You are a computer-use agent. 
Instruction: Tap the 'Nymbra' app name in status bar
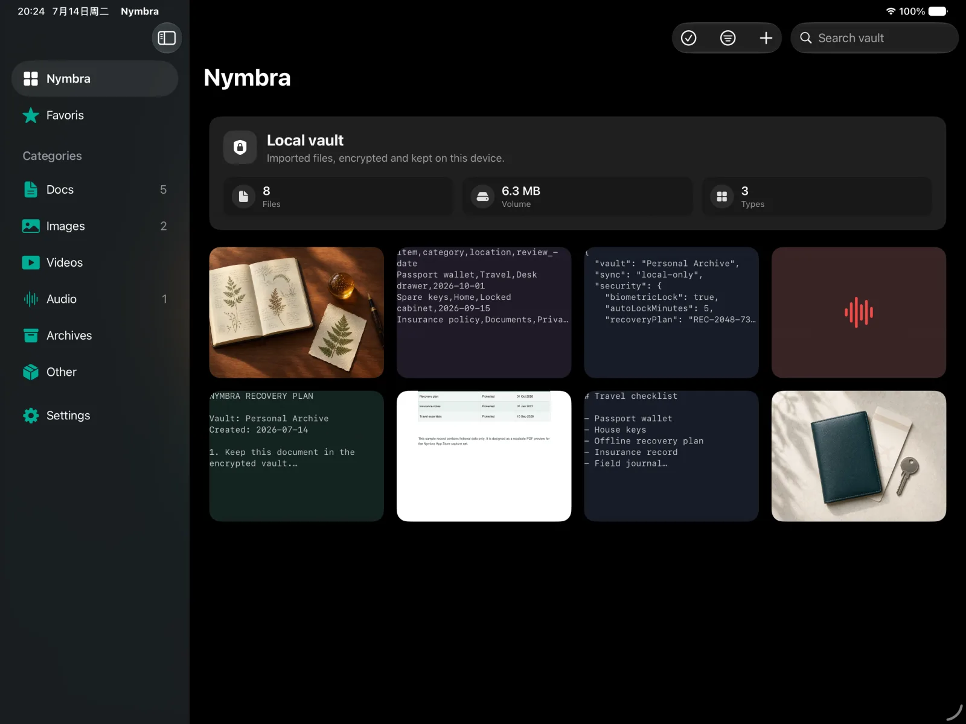pyautogui.click(x=139, y=11)
